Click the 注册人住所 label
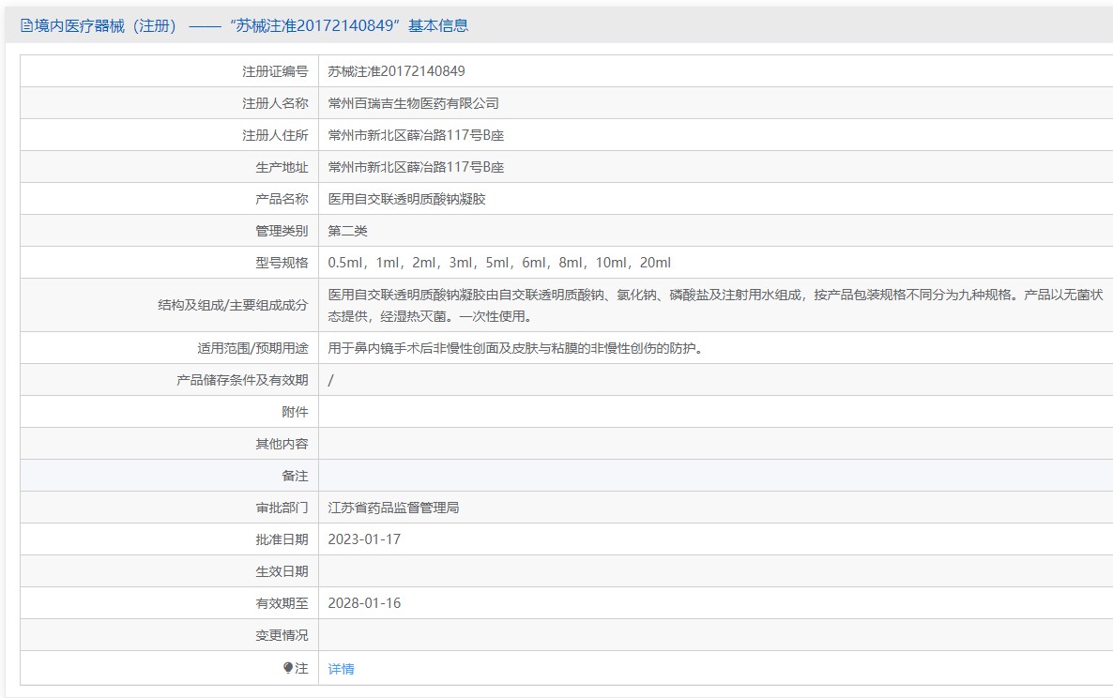Screen dimensions: 1113x698 coord(275,135)
